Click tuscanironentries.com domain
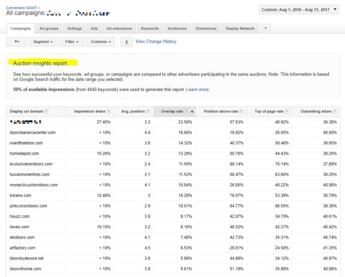Screen dimensions: 345x277 pyautogui.click(x=30, y=174)
